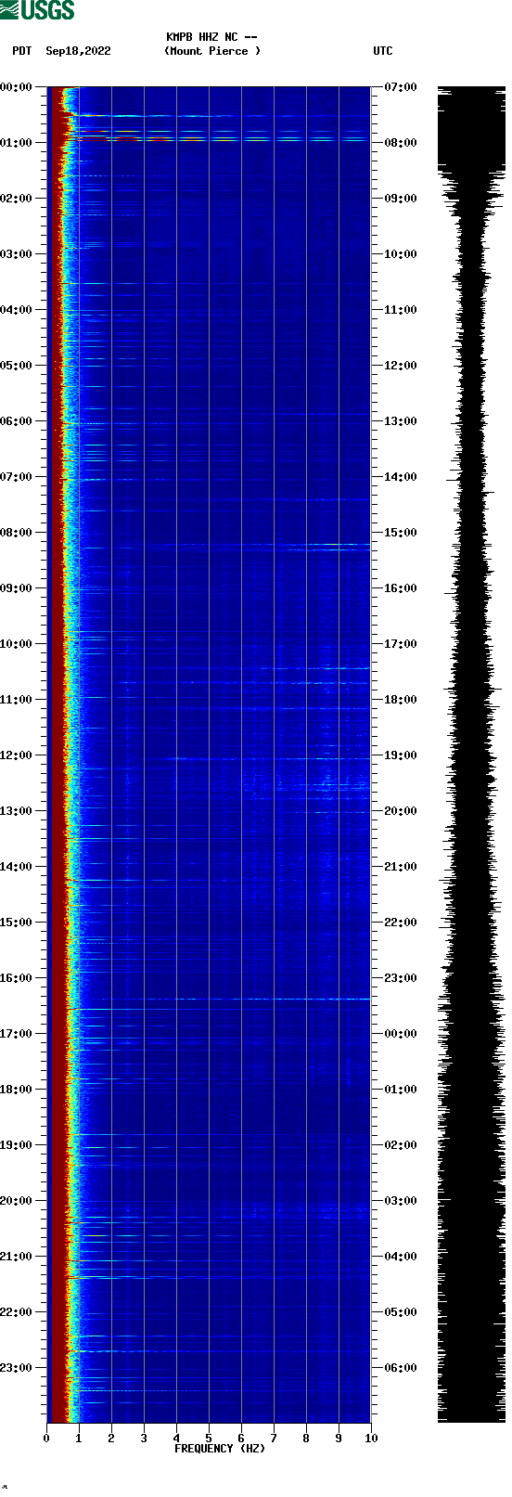
Task: Click the 05:00 UTC time label
Action: click(401, 1312)
